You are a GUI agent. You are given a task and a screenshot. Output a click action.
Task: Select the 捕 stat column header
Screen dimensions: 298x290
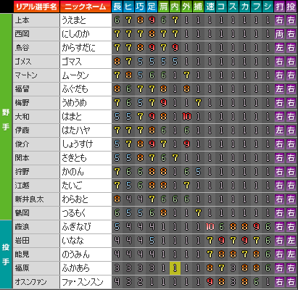(199, 7)
